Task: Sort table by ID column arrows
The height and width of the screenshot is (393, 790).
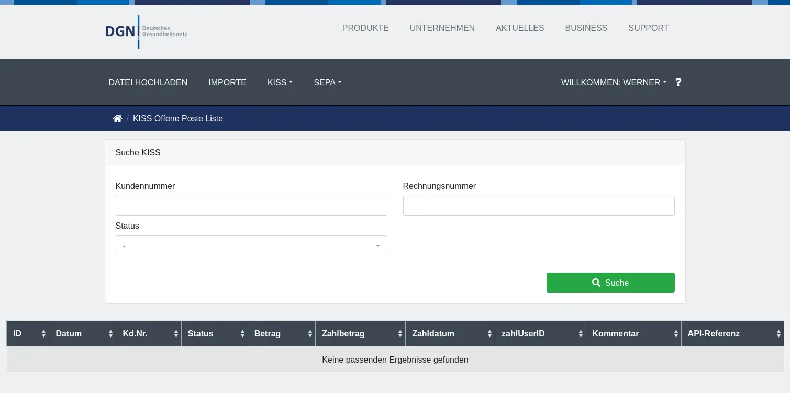Action: pos(43,334)
